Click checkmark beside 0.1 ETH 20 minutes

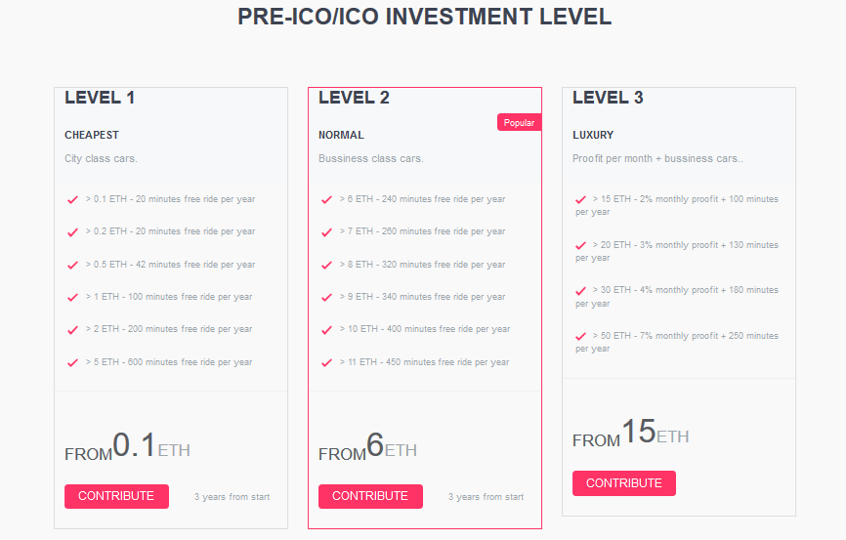pyautogui.click(x=72, y=200)
